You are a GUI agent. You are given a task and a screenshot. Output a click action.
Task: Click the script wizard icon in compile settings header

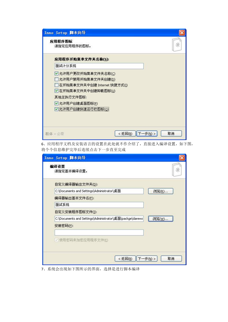177,170
